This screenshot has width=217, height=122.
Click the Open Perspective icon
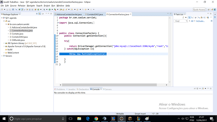[x=209, y=10]
